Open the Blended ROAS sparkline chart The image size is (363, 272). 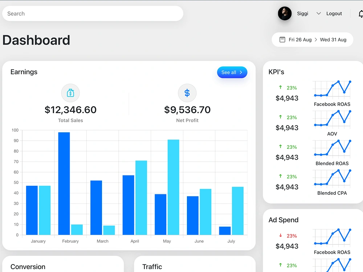pyautogui.click(x=332, y=148)
